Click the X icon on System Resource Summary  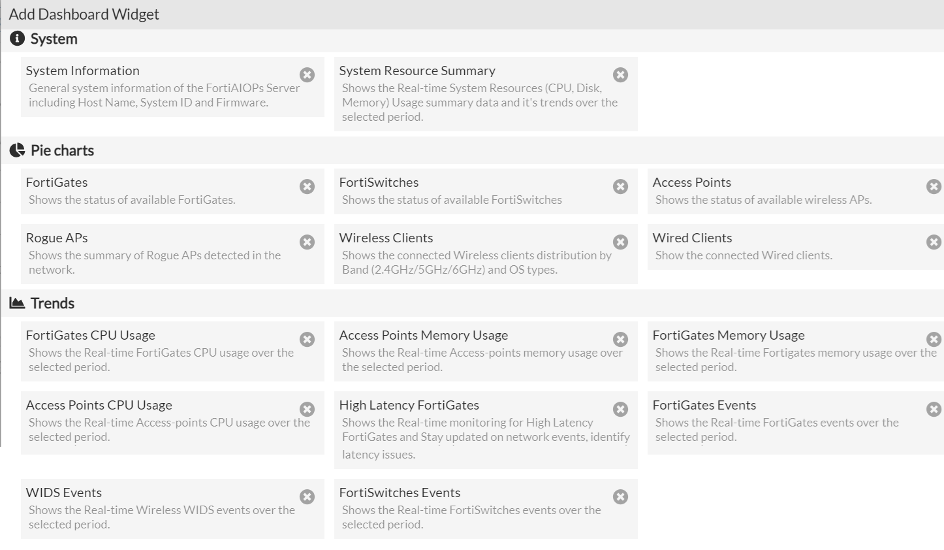coord(620,75)
